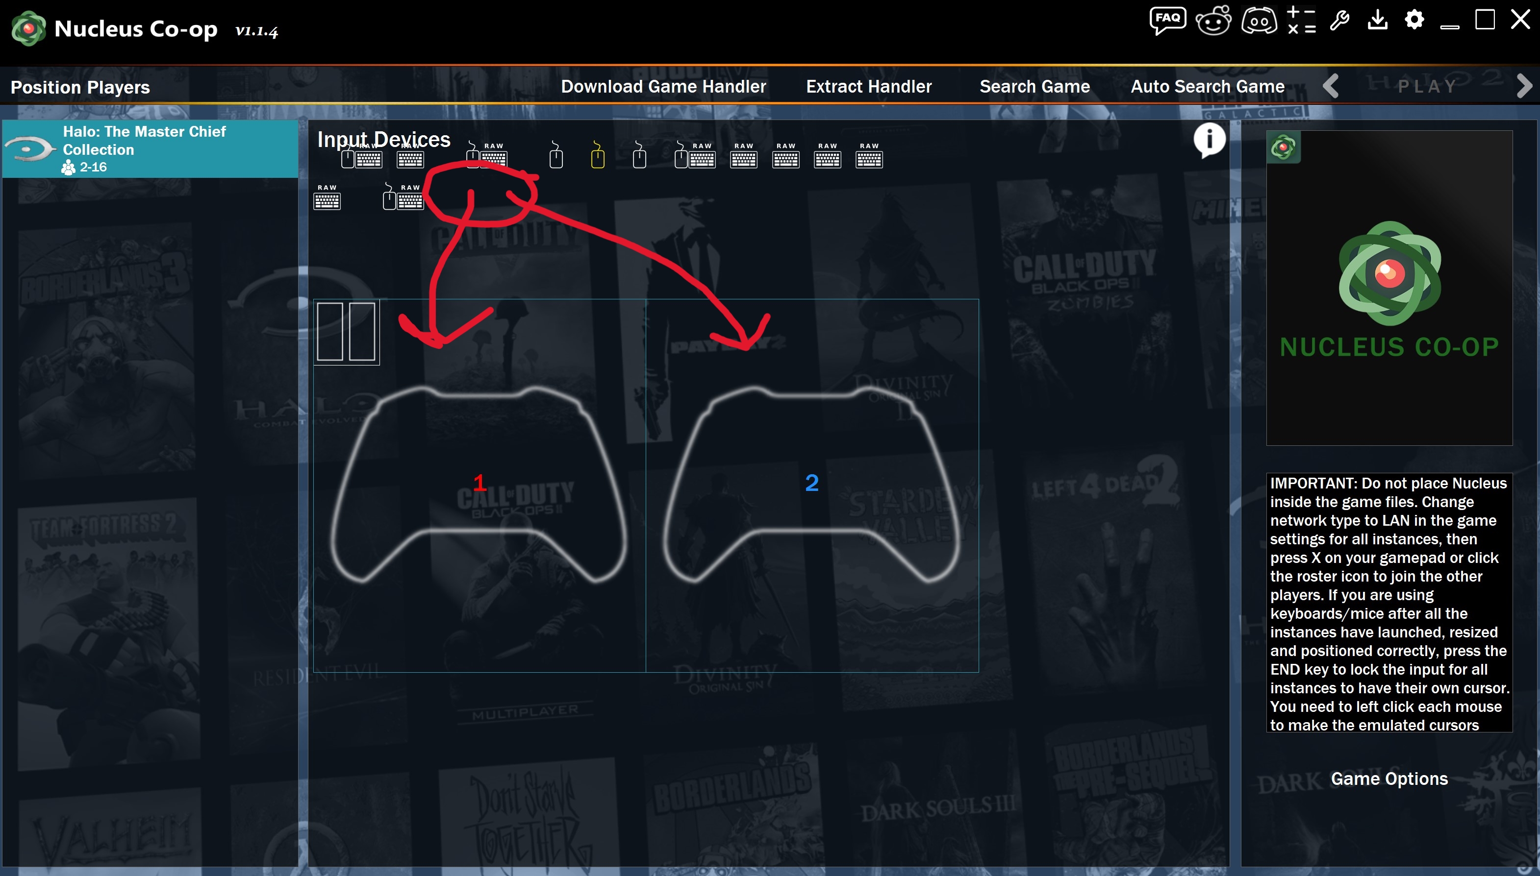Click the left chevron arrow beside PLAY
The width and height of the screenshot is (1540, 876).
click(x=1331, y=86)
